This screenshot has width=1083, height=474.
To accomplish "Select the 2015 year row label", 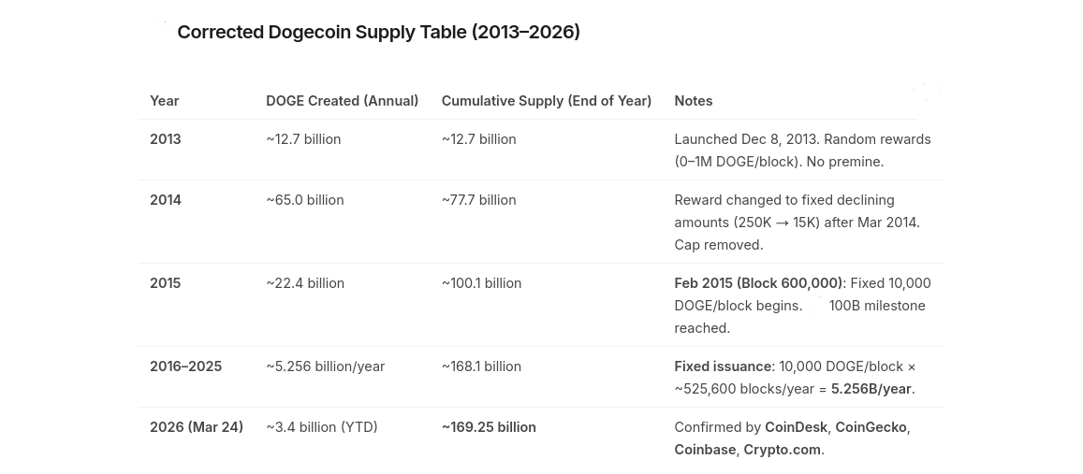I will pos(165,283).
